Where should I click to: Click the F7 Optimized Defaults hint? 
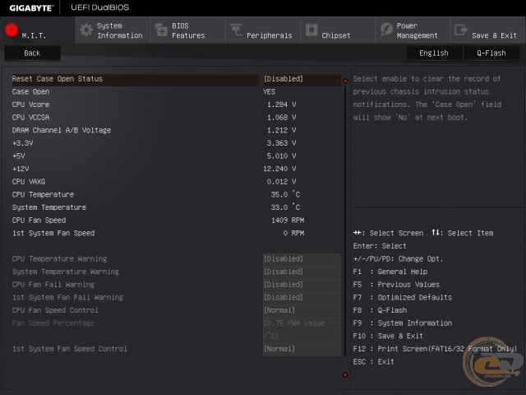pos(403,298)
